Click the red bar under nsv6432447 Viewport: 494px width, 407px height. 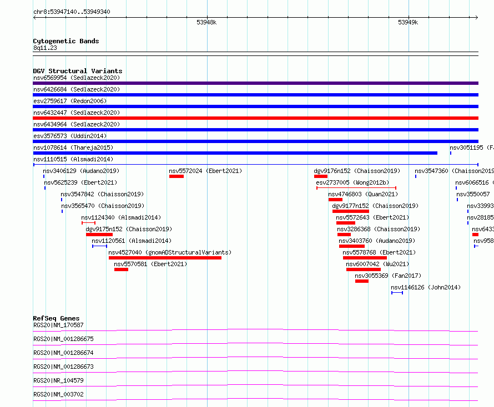click(x=255, y=118)
